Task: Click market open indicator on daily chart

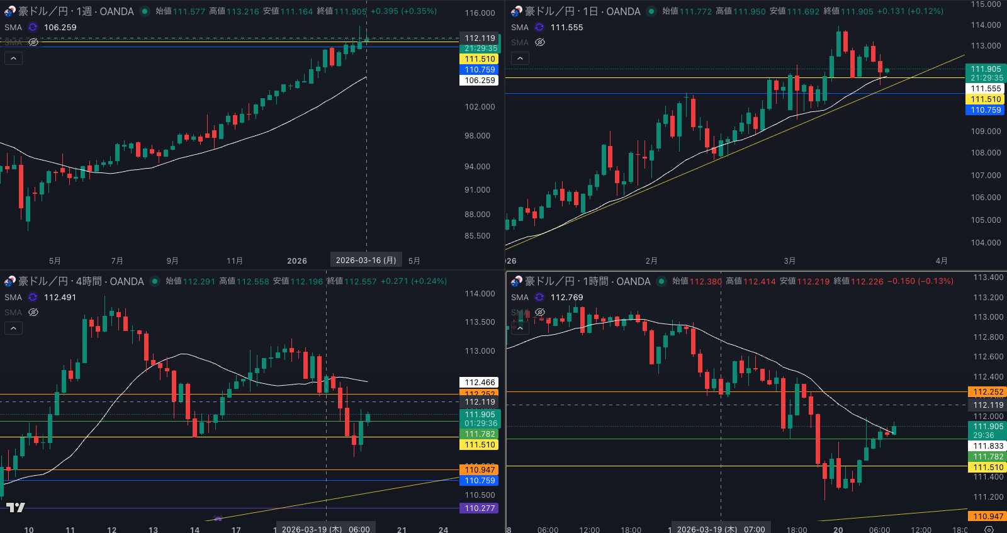Action: pyautogui.click(x=651, y=11)
